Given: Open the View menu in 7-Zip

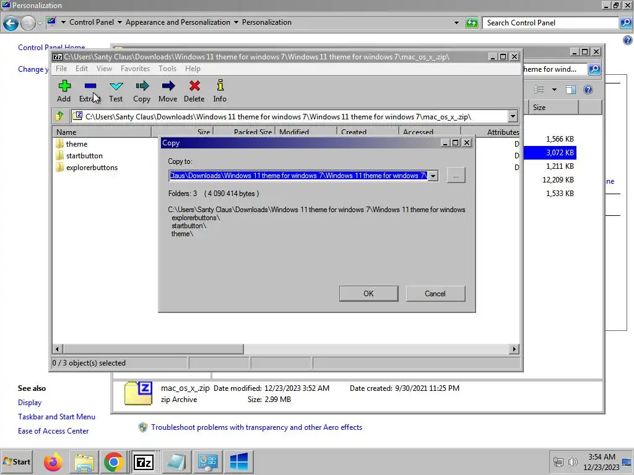Looking at the screenshot, I should coord(104,69).
